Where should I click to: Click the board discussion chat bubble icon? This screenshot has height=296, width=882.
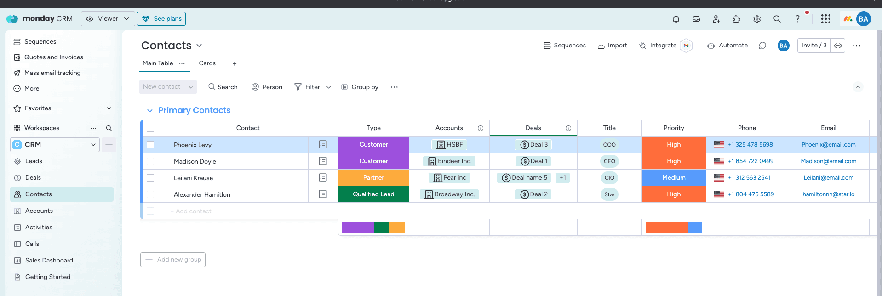click(x=762, y=46)
